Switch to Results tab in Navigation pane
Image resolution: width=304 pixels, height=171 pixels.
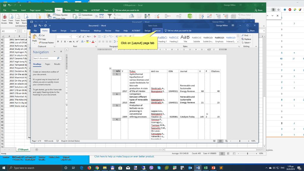[x=57, y=64]
